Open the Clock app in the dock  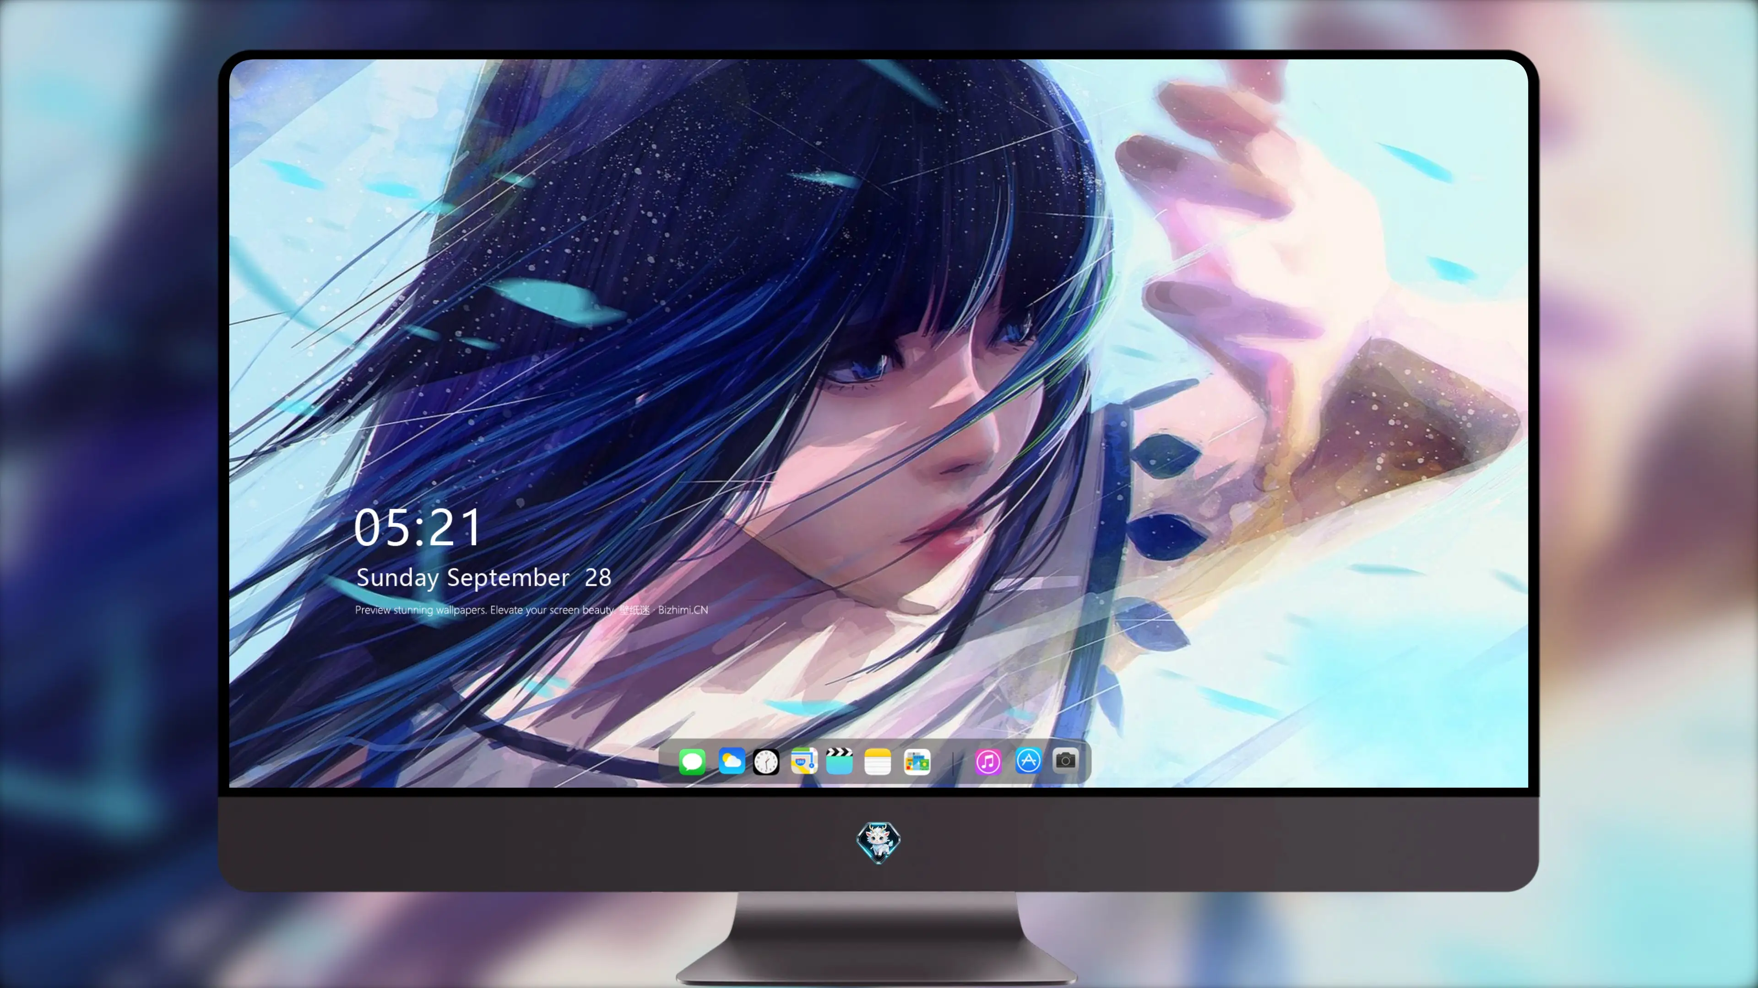766,762
